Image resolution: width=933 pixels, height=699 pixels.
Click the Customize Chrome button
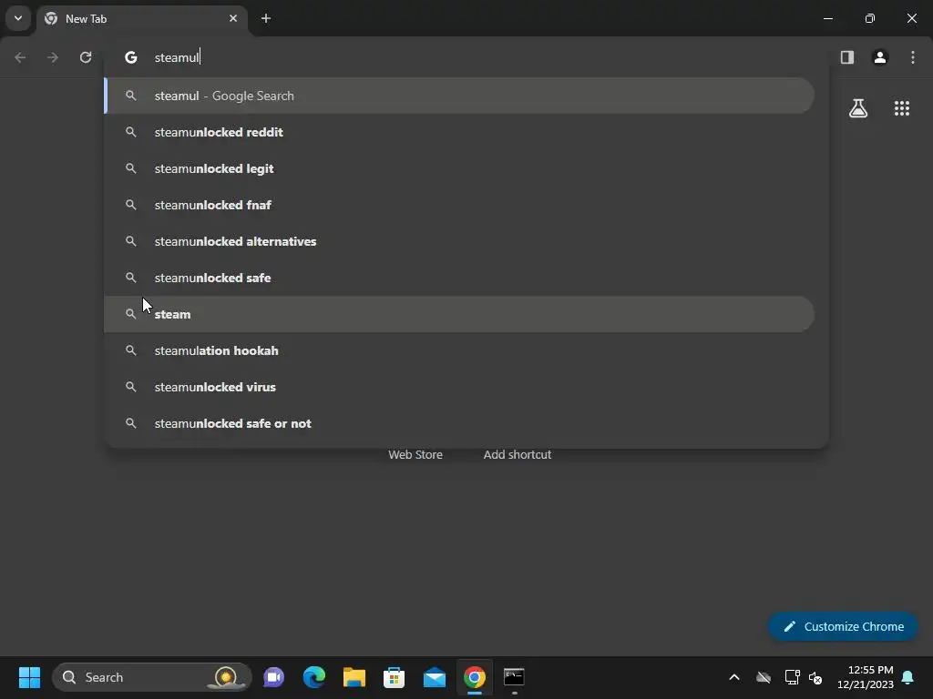[x=843, y=626]
